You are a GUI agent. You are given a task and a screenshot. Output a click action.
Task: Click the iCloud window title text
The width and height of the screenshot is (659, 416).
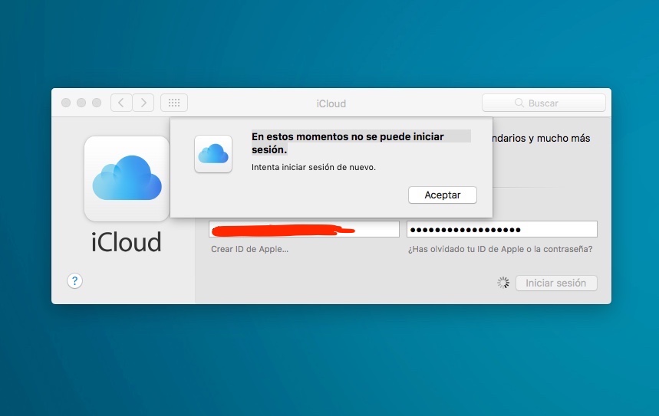[x=331, y=103]
